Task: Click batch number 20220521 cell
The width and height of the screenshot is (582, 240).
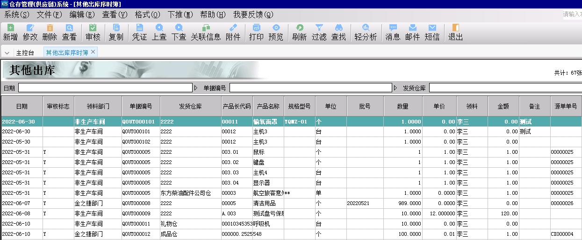Action: click(x=365, y=203)
